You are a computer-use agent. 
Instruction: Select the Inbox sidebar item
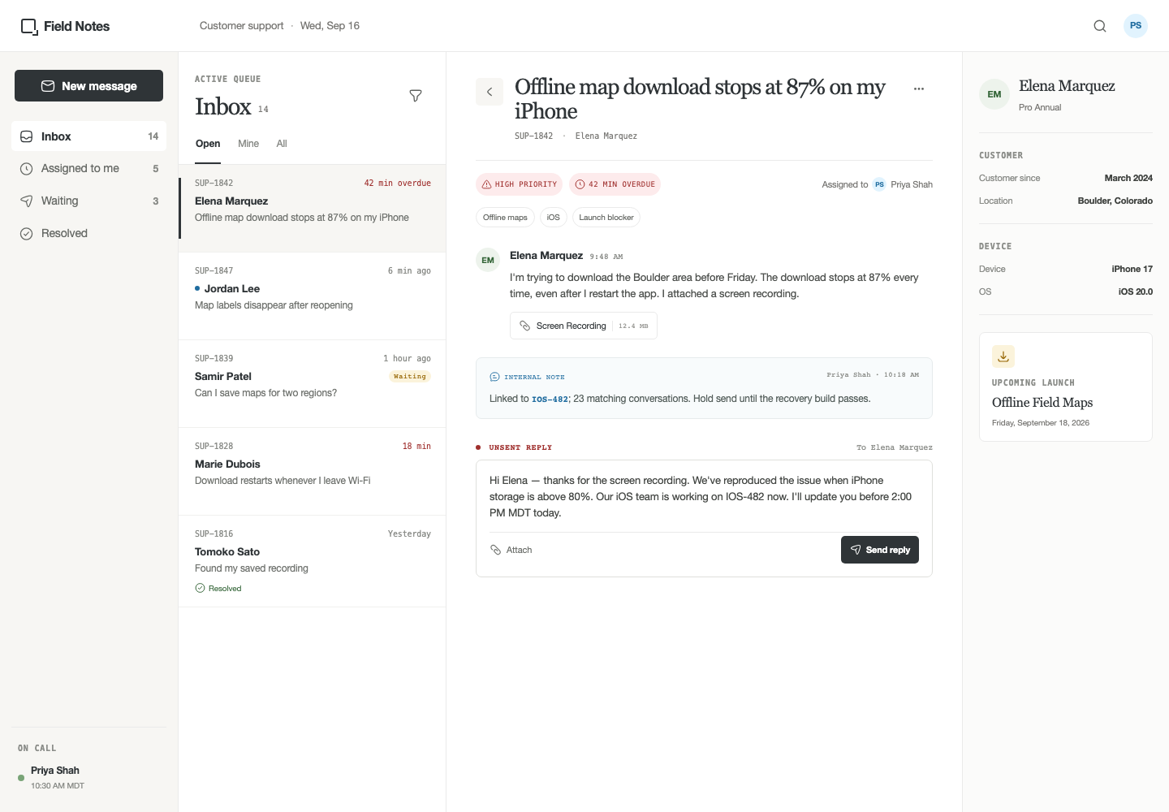(x=88, y=136)
